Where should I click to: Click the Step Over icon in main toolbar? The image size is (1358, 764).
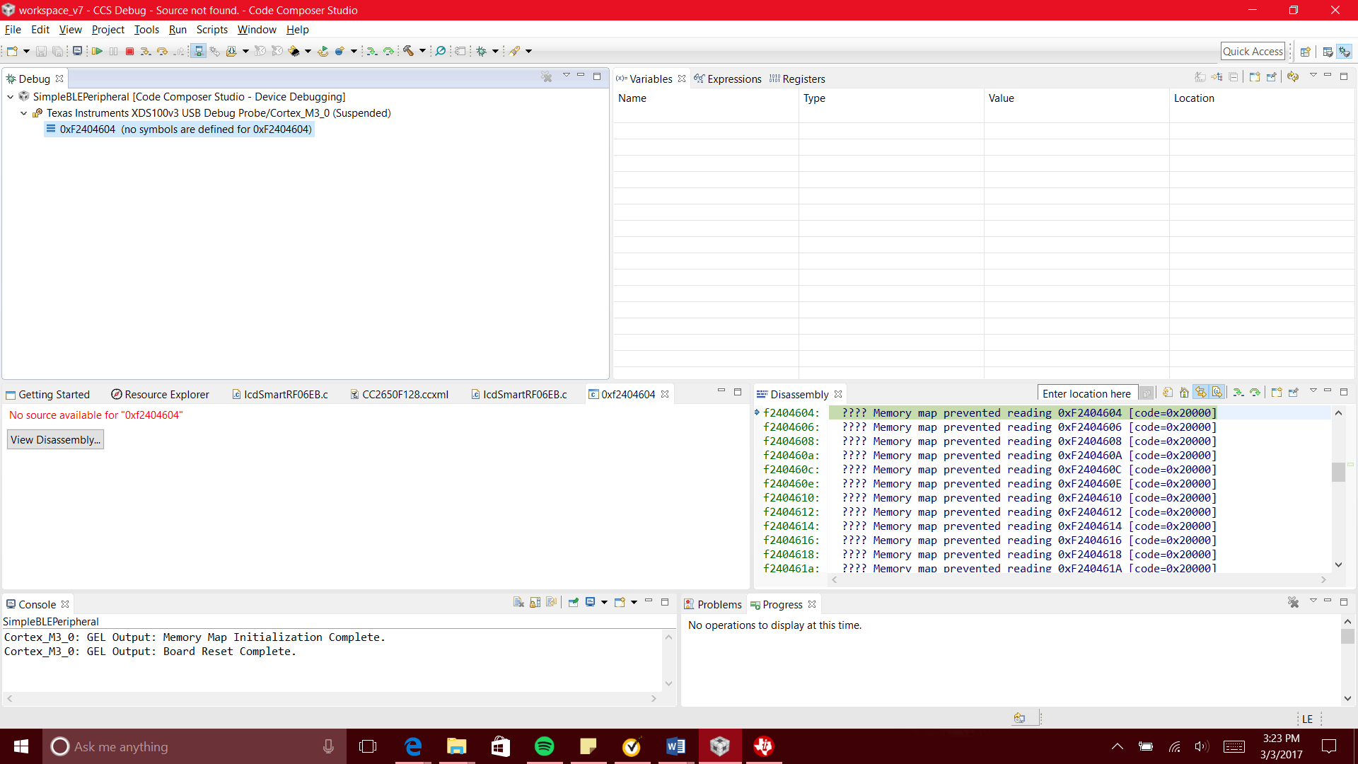tap(162, 51)
